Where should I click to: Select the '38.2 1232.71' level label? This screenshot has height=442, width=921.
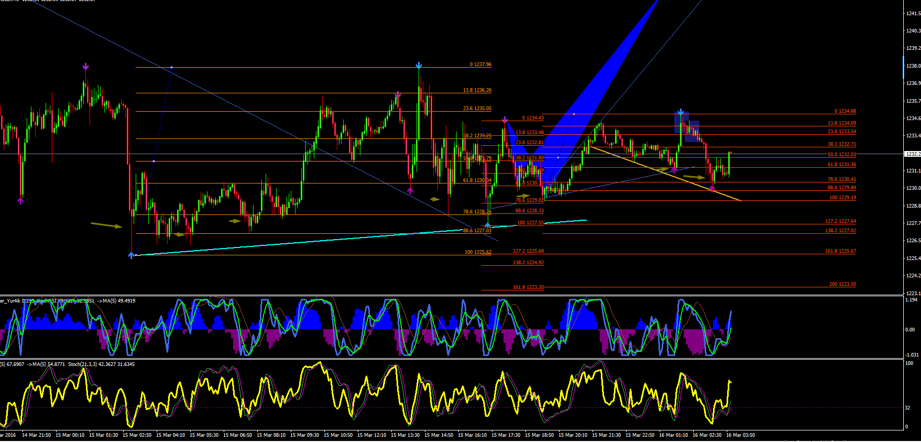842,144
